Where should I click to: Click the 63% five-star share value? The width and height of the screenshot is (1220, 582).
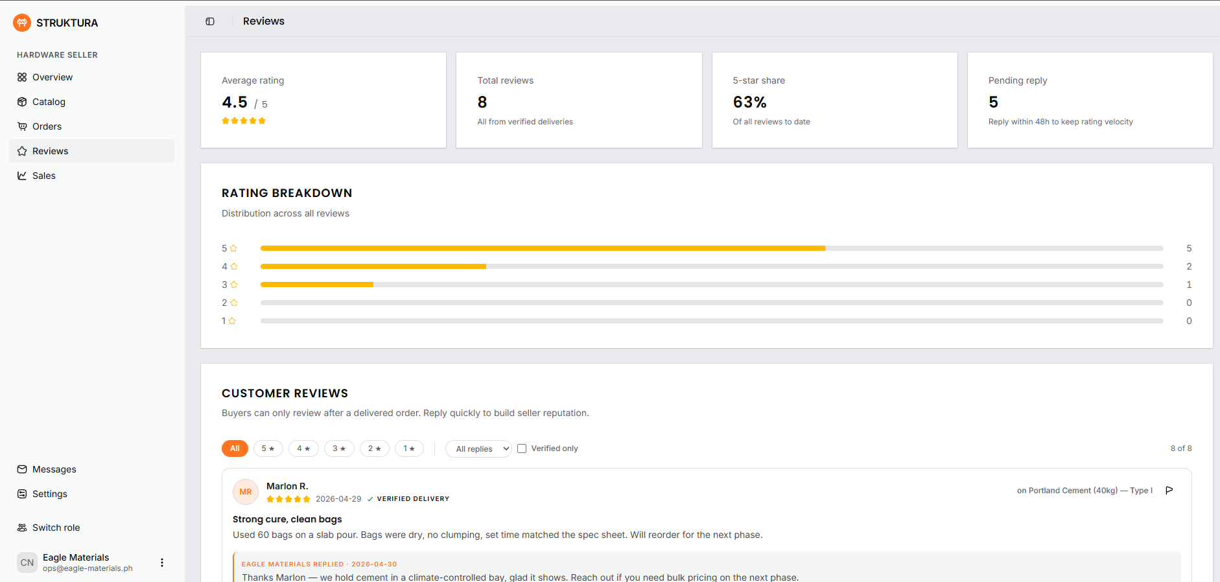coord(750,102)
